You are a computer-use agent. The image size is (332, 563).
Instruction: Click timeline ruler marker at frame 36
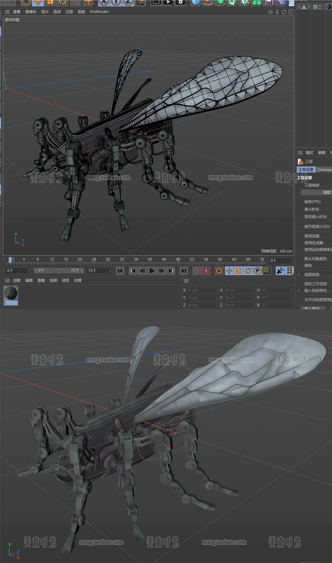click(136, 260)
